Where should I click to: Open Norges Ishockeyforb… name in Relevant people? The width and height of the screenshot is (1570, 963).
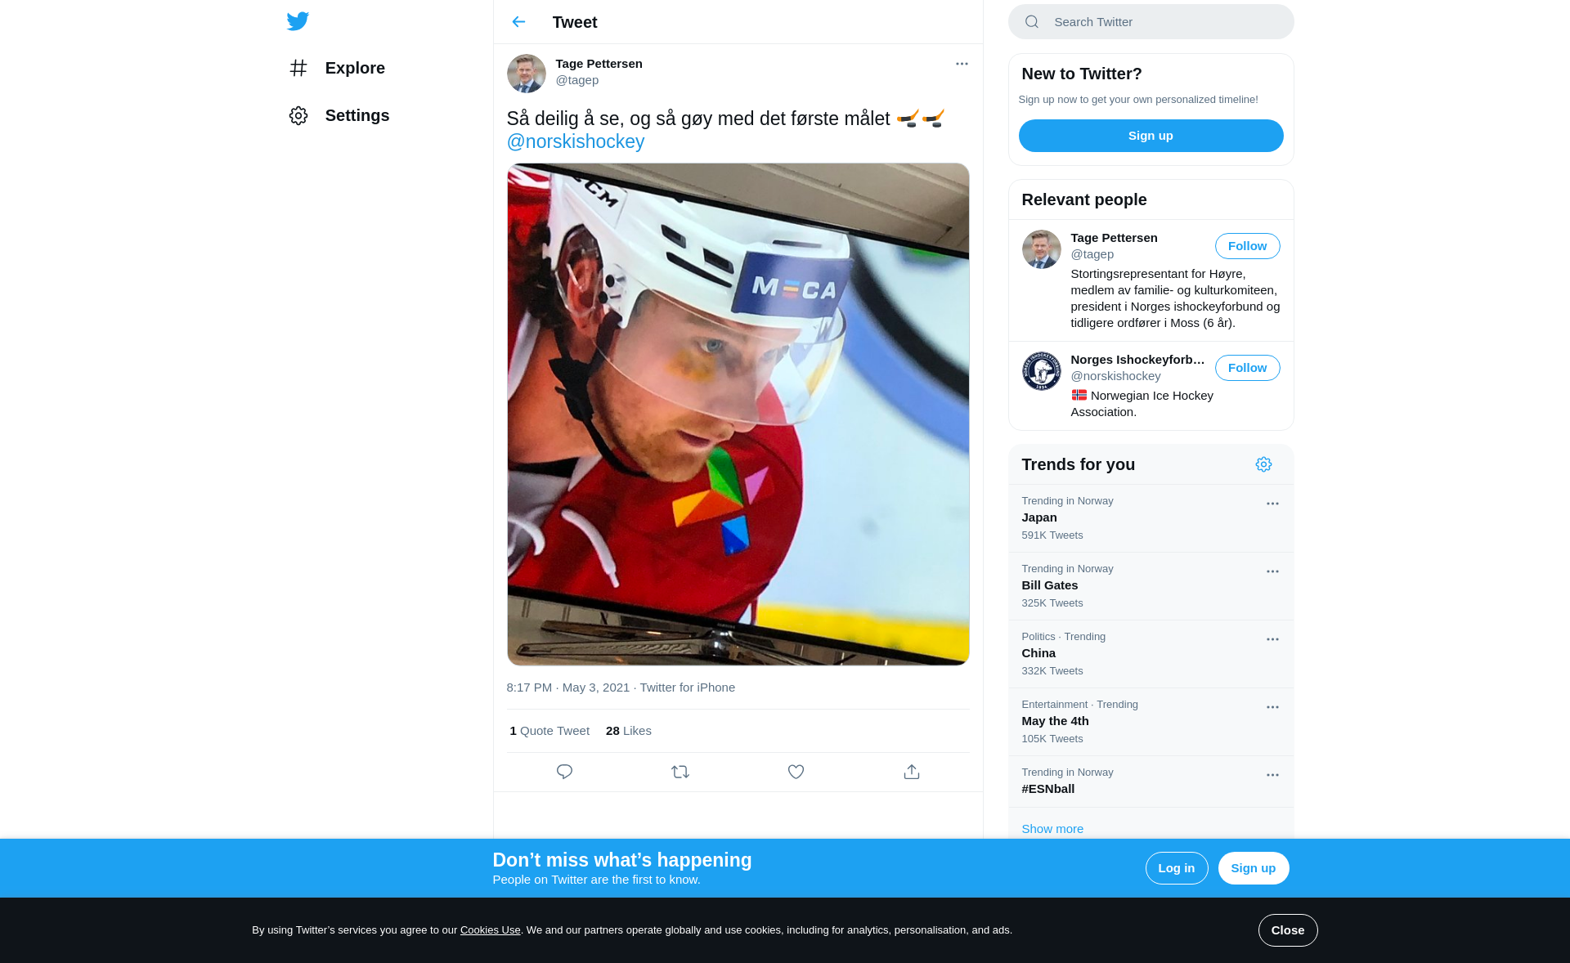(x=1137, y=360)
